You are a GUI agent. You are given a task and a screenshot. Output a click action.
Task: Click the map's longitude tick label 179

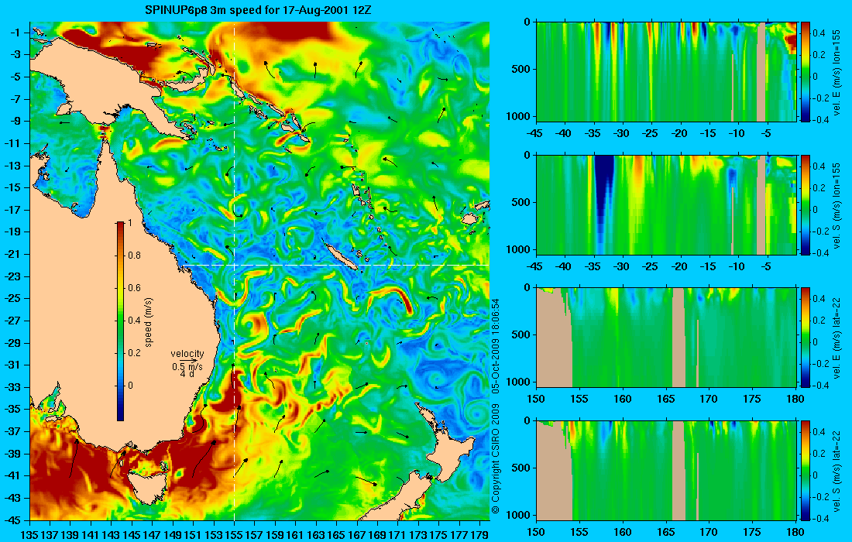[x=479, y=535]
